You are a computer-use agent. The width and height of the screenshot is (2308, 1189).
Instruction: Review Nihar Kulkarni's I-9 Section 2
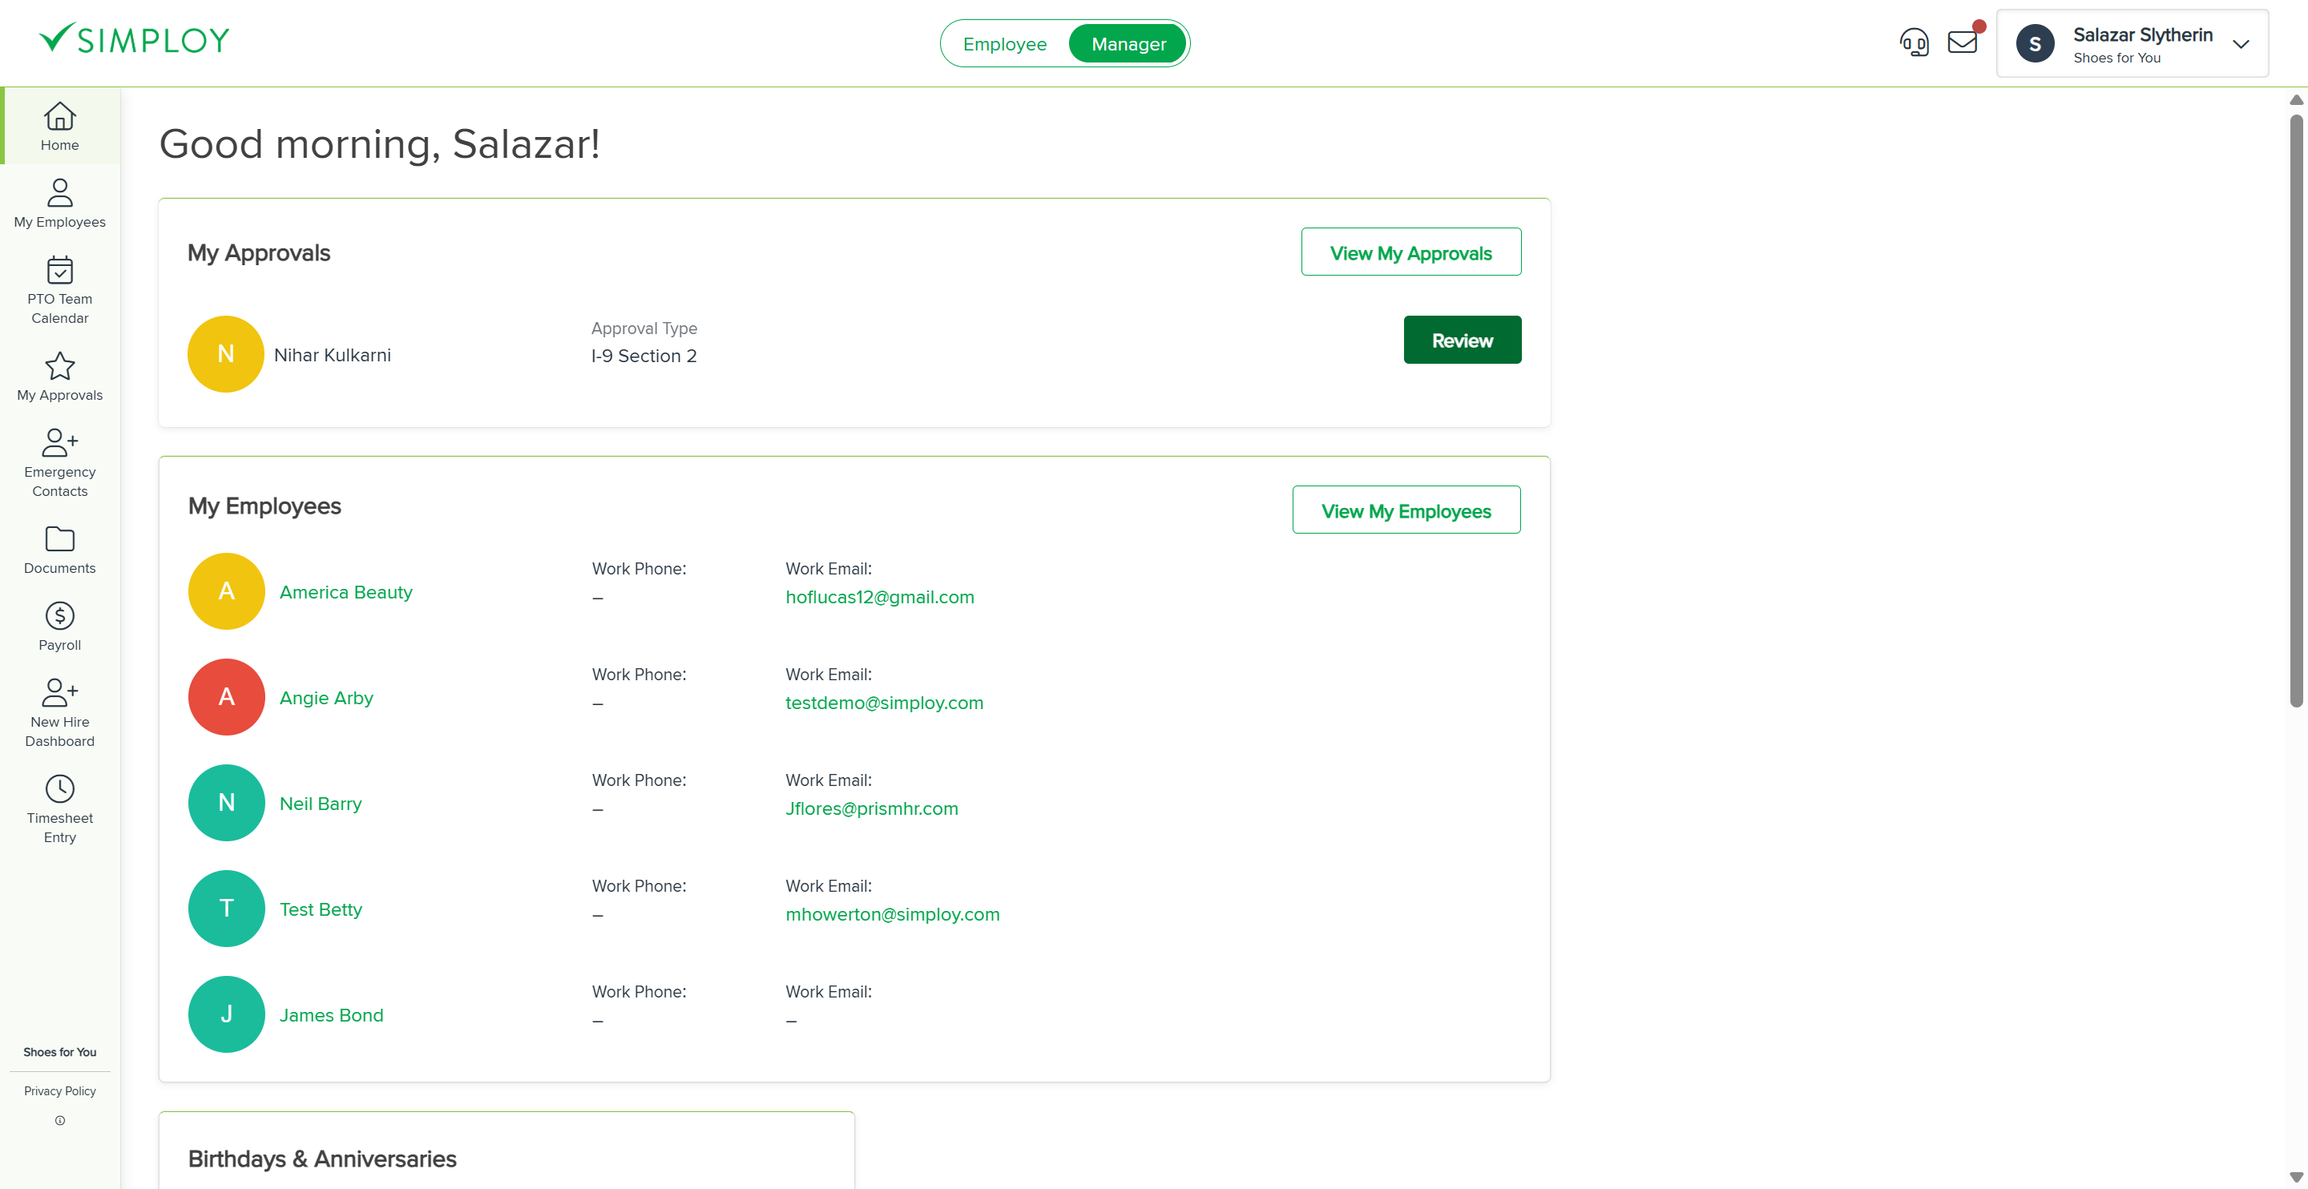pos(1461,340)
